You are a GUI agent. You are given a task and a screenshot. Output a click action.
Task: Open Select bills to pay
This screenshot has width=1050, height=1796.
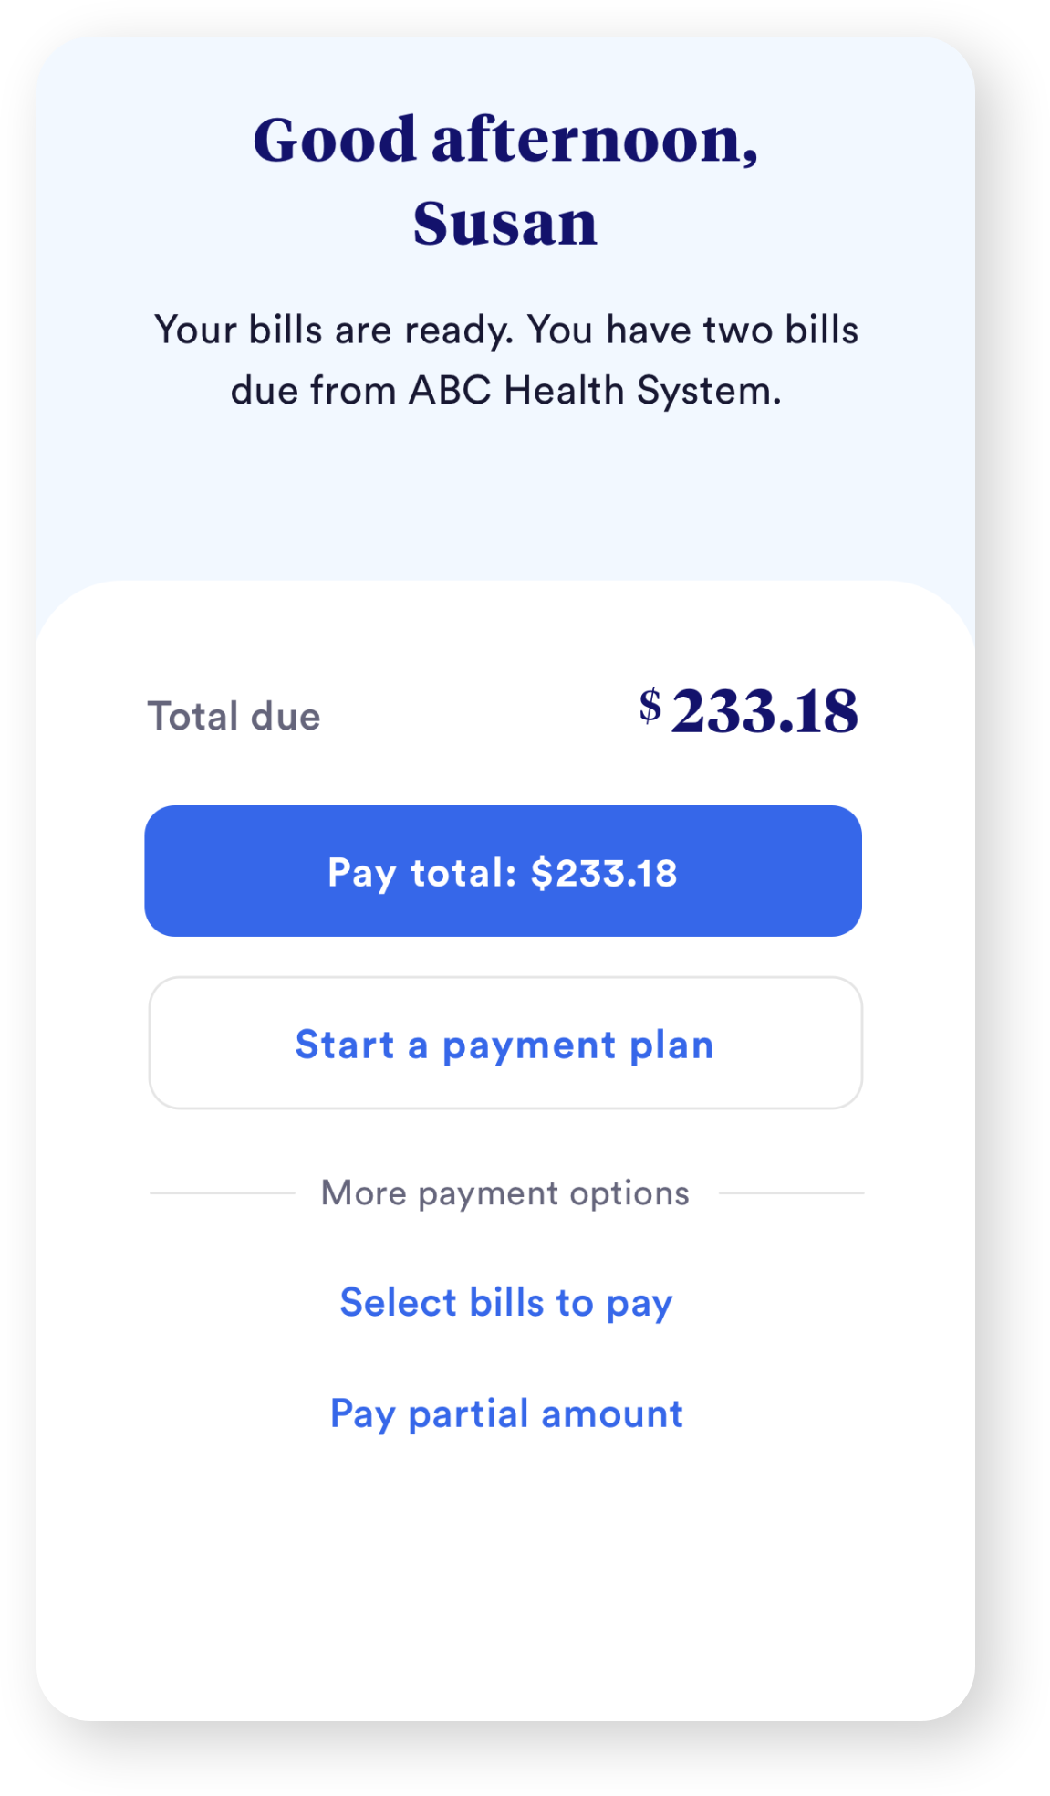point(506,1303)
